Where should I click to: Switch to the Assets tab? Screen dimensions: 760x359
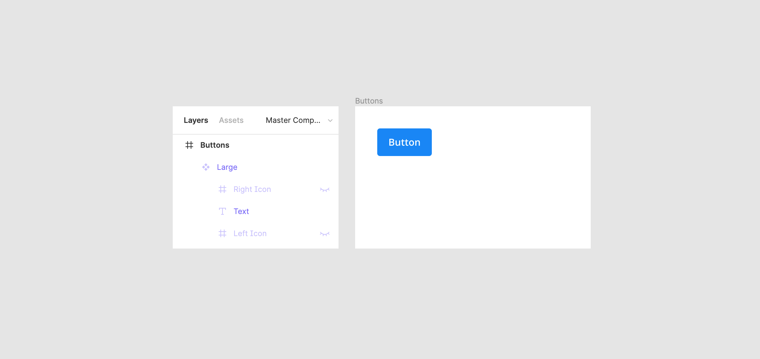point(231,120)
